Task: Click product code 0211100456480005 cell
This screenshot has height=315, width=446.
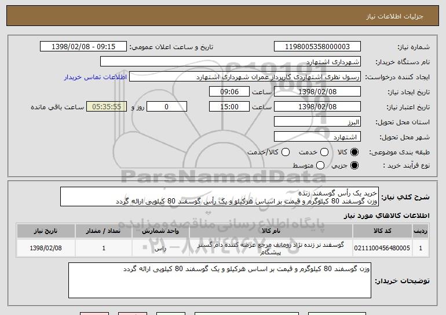Action: [382, 248]
